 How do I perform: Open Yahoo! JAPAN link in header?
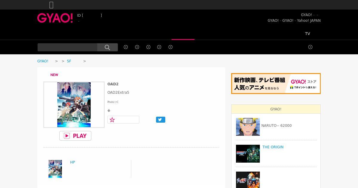309,21
